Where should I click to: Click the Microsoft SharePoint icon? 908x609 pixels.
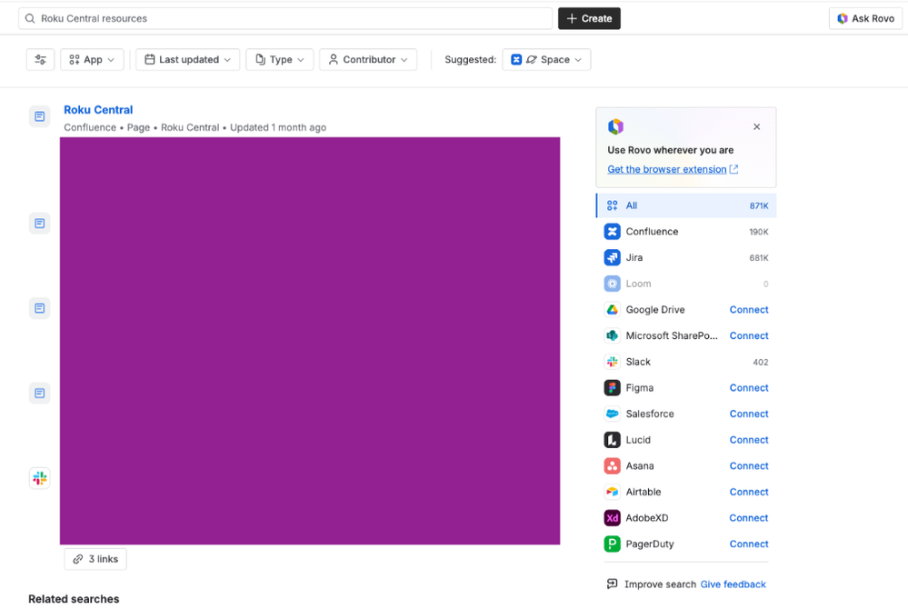[612, 335]
